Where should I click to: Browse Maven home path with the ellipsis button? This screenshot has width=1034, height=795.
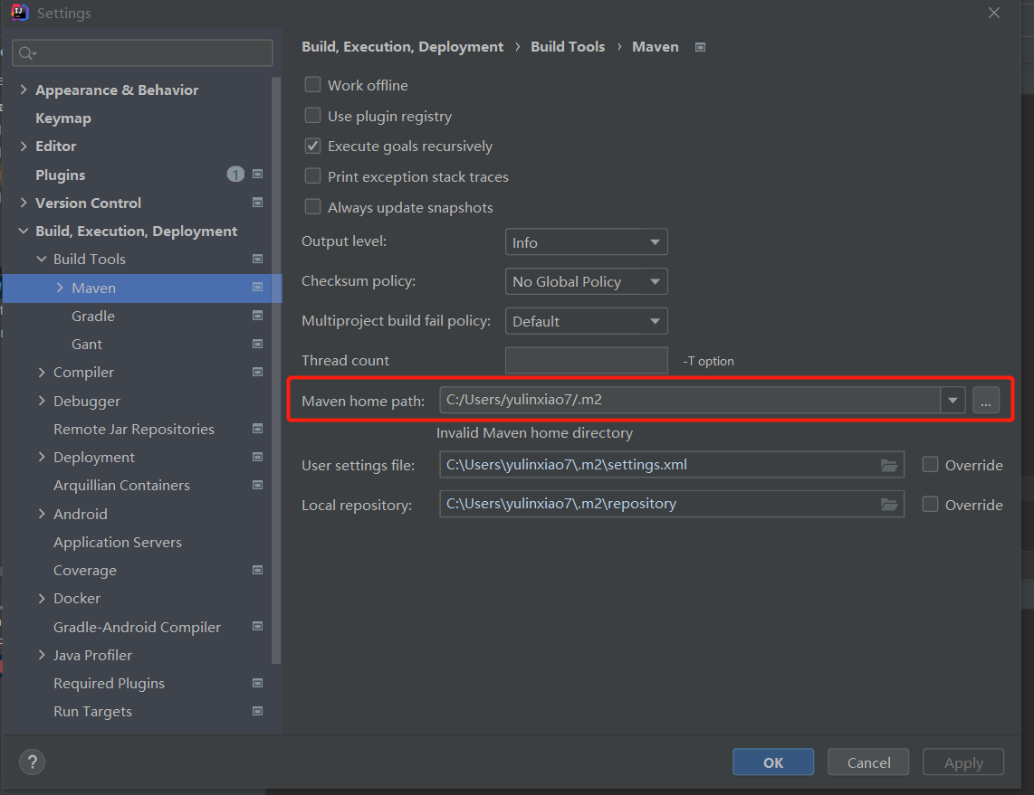click(986, 400)
